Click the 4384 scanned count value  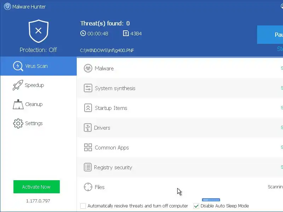(136, 34)
